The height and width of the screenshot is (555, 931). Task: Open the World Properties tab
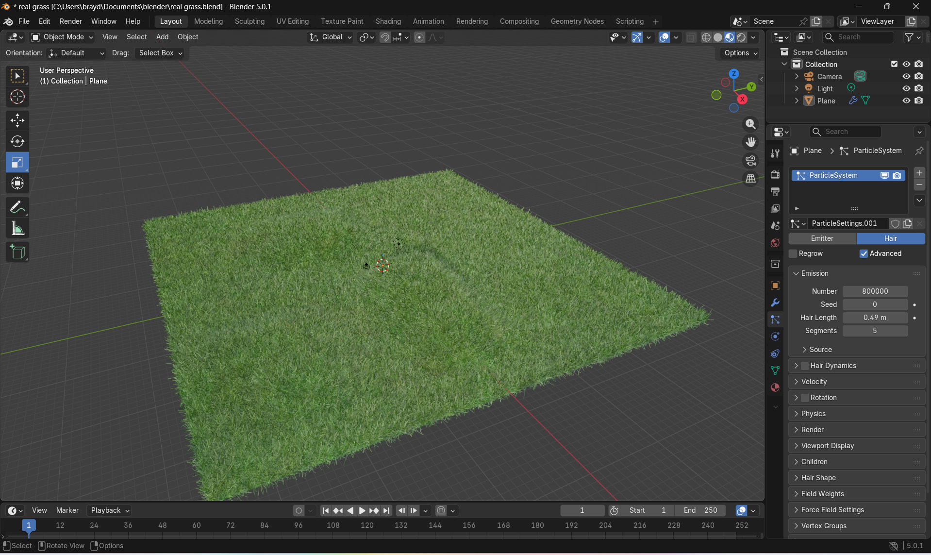click(775, 243)
